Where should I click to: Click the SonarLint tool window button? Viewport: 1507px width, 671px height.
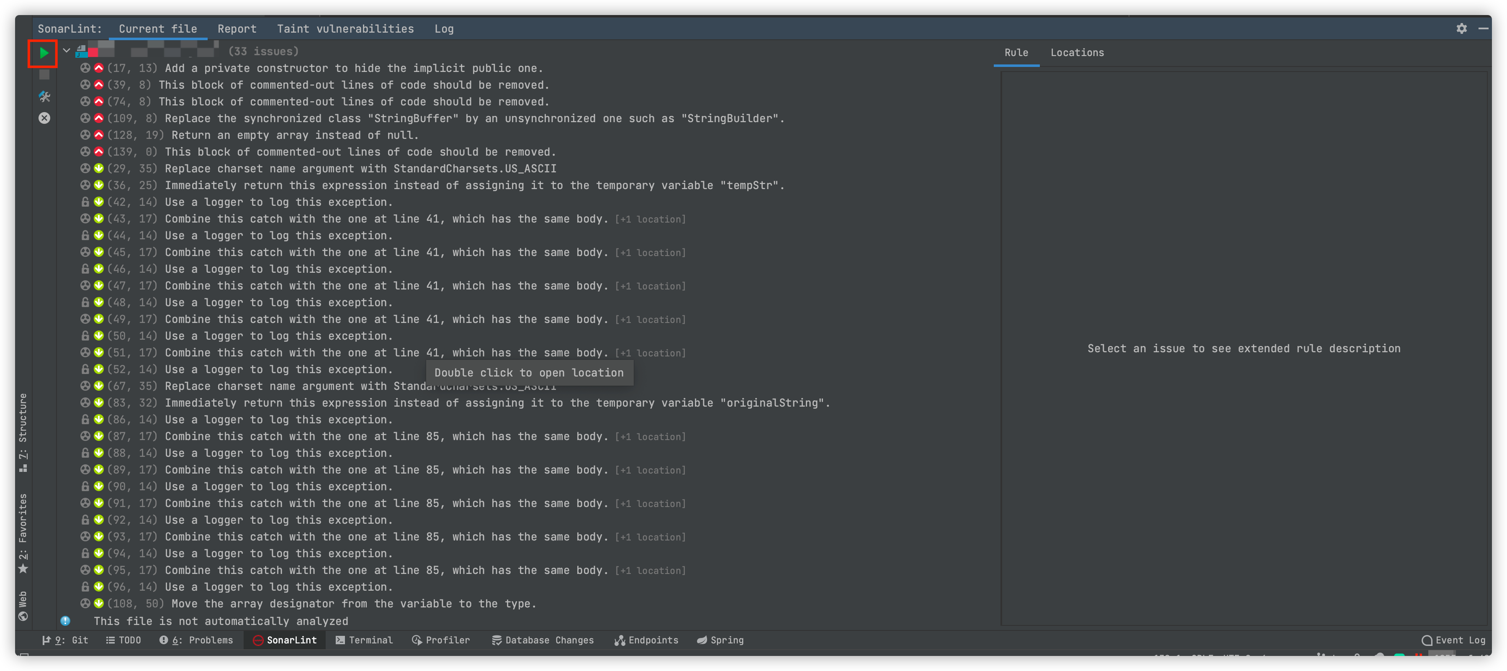click(x=284, y=640)
